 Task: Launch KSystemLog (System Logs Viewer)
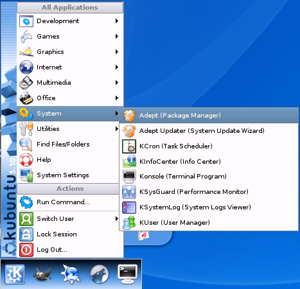209,207
